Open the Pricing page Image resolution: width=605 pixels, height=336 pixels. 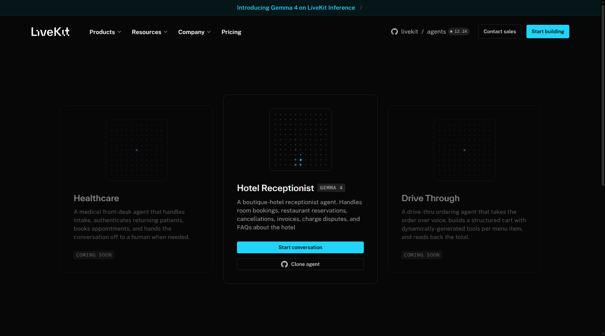click(x=231, y=32)
